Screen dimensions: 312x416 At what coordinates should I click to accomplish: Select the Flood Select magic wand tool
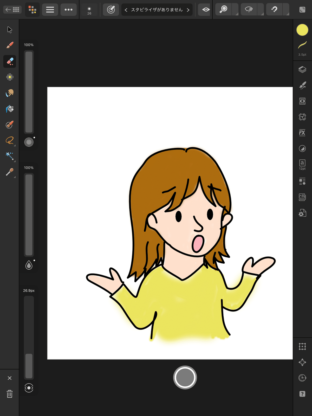(x=10, y=156)
